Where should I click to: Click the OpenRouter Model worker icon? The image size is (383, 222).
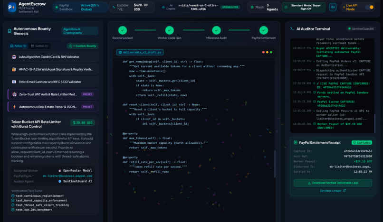(59, 170)
